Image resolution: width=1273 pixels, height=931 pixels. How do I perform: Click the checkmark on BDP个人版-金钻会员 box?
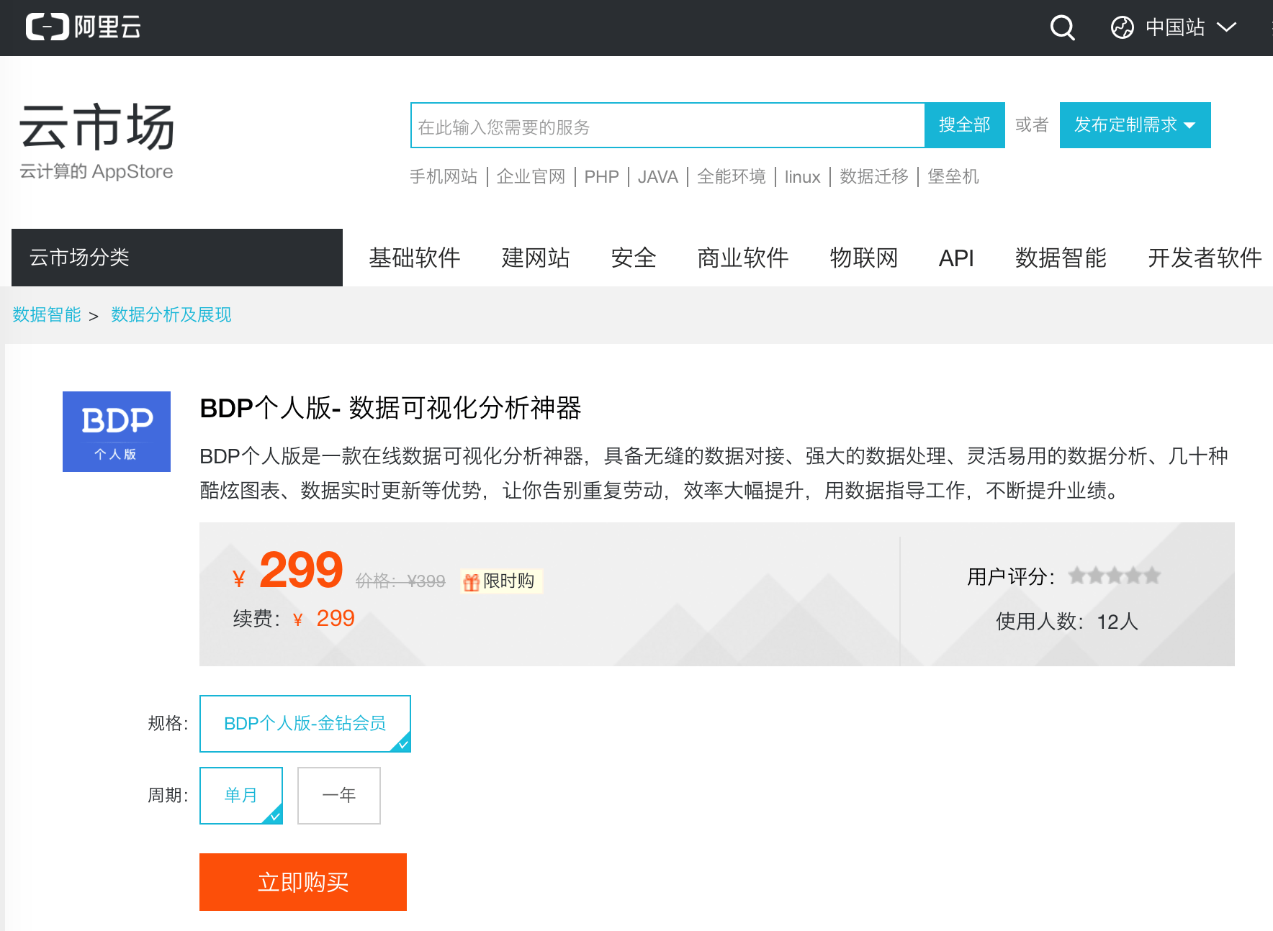(402, 745)
